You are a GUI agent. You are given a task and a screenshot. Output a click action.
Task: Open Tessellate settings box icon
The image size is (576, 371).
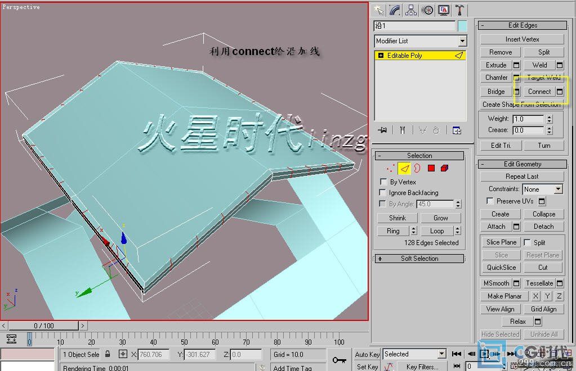click(x=560, y=283)
